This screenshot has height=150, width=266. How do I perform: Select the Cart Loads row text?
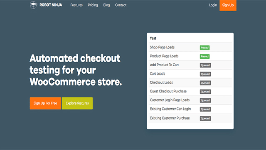click(x=158, y=74)
